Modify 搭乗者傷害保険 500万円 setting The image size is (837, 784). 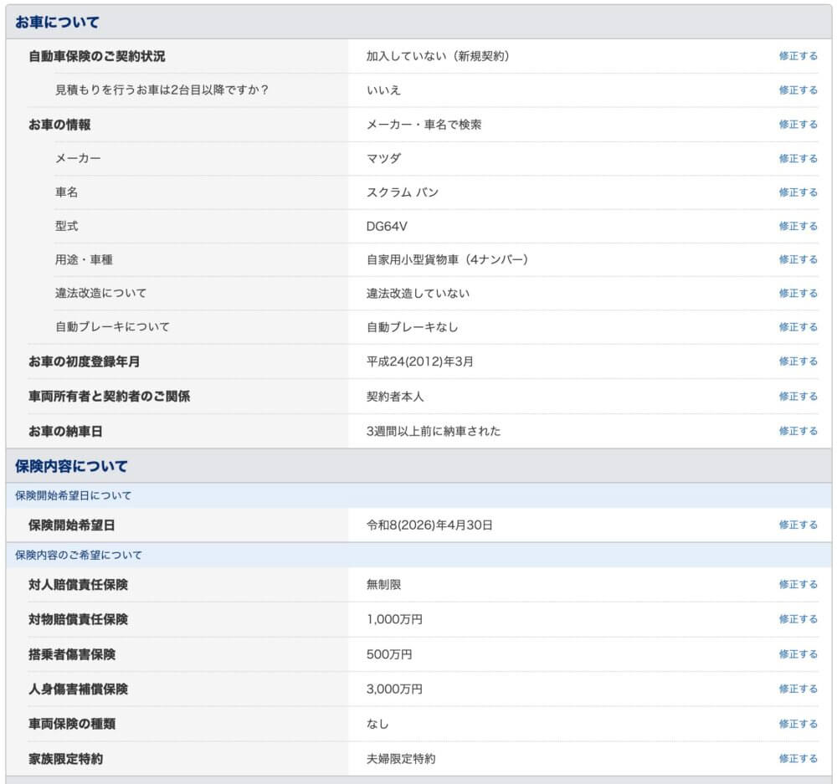tap(798, 654)
